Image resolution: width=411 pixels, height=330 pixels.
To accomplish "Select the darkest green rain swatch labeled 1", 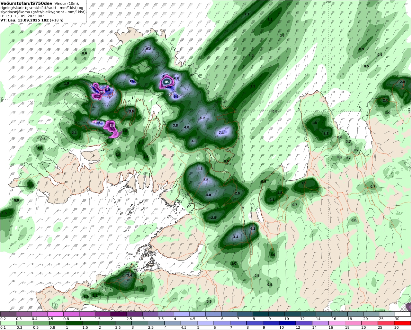I will pyautogui.click(x=74, y=323).
